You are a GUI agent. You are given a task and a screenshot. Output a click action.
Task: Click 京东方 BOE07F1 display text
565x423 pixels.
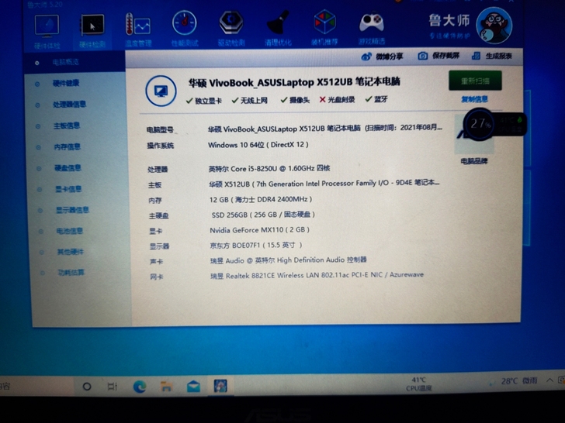tap(256, 246)
